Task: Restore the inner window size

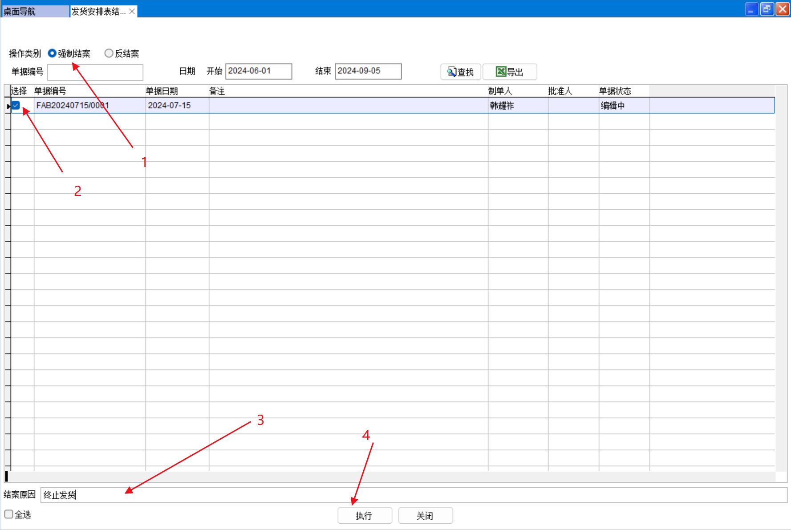Action: (767, 9)
